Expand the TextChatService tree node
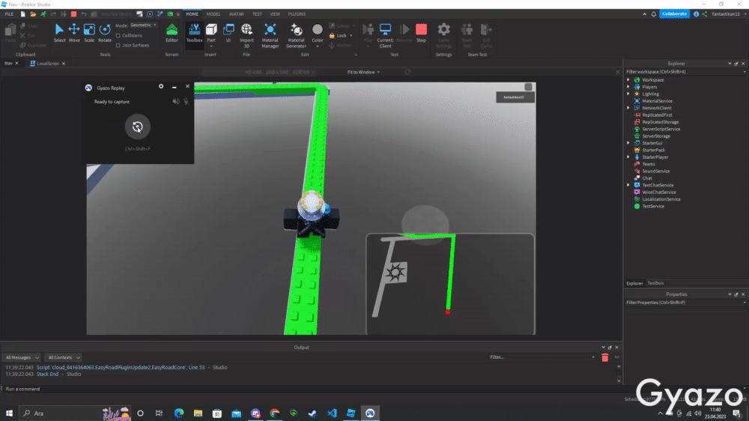The image size is (749, 421). coord(628,185)
